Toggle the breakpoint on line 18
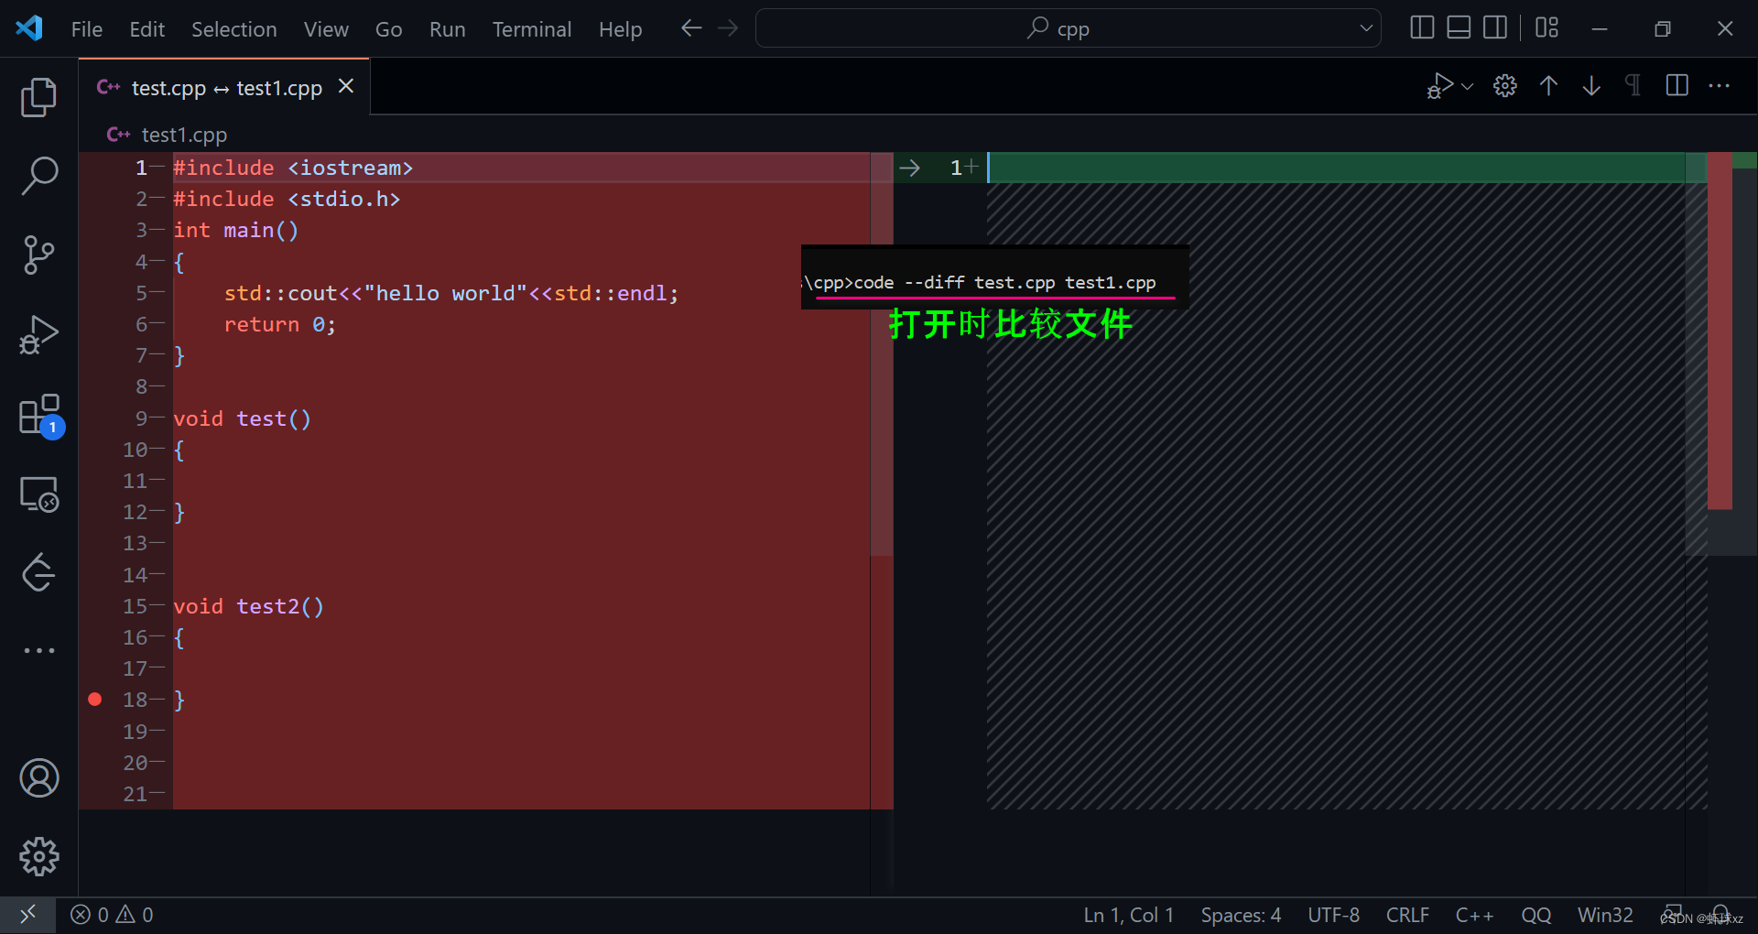Viewport: 1758px width, 934px height. click(94, 700)
